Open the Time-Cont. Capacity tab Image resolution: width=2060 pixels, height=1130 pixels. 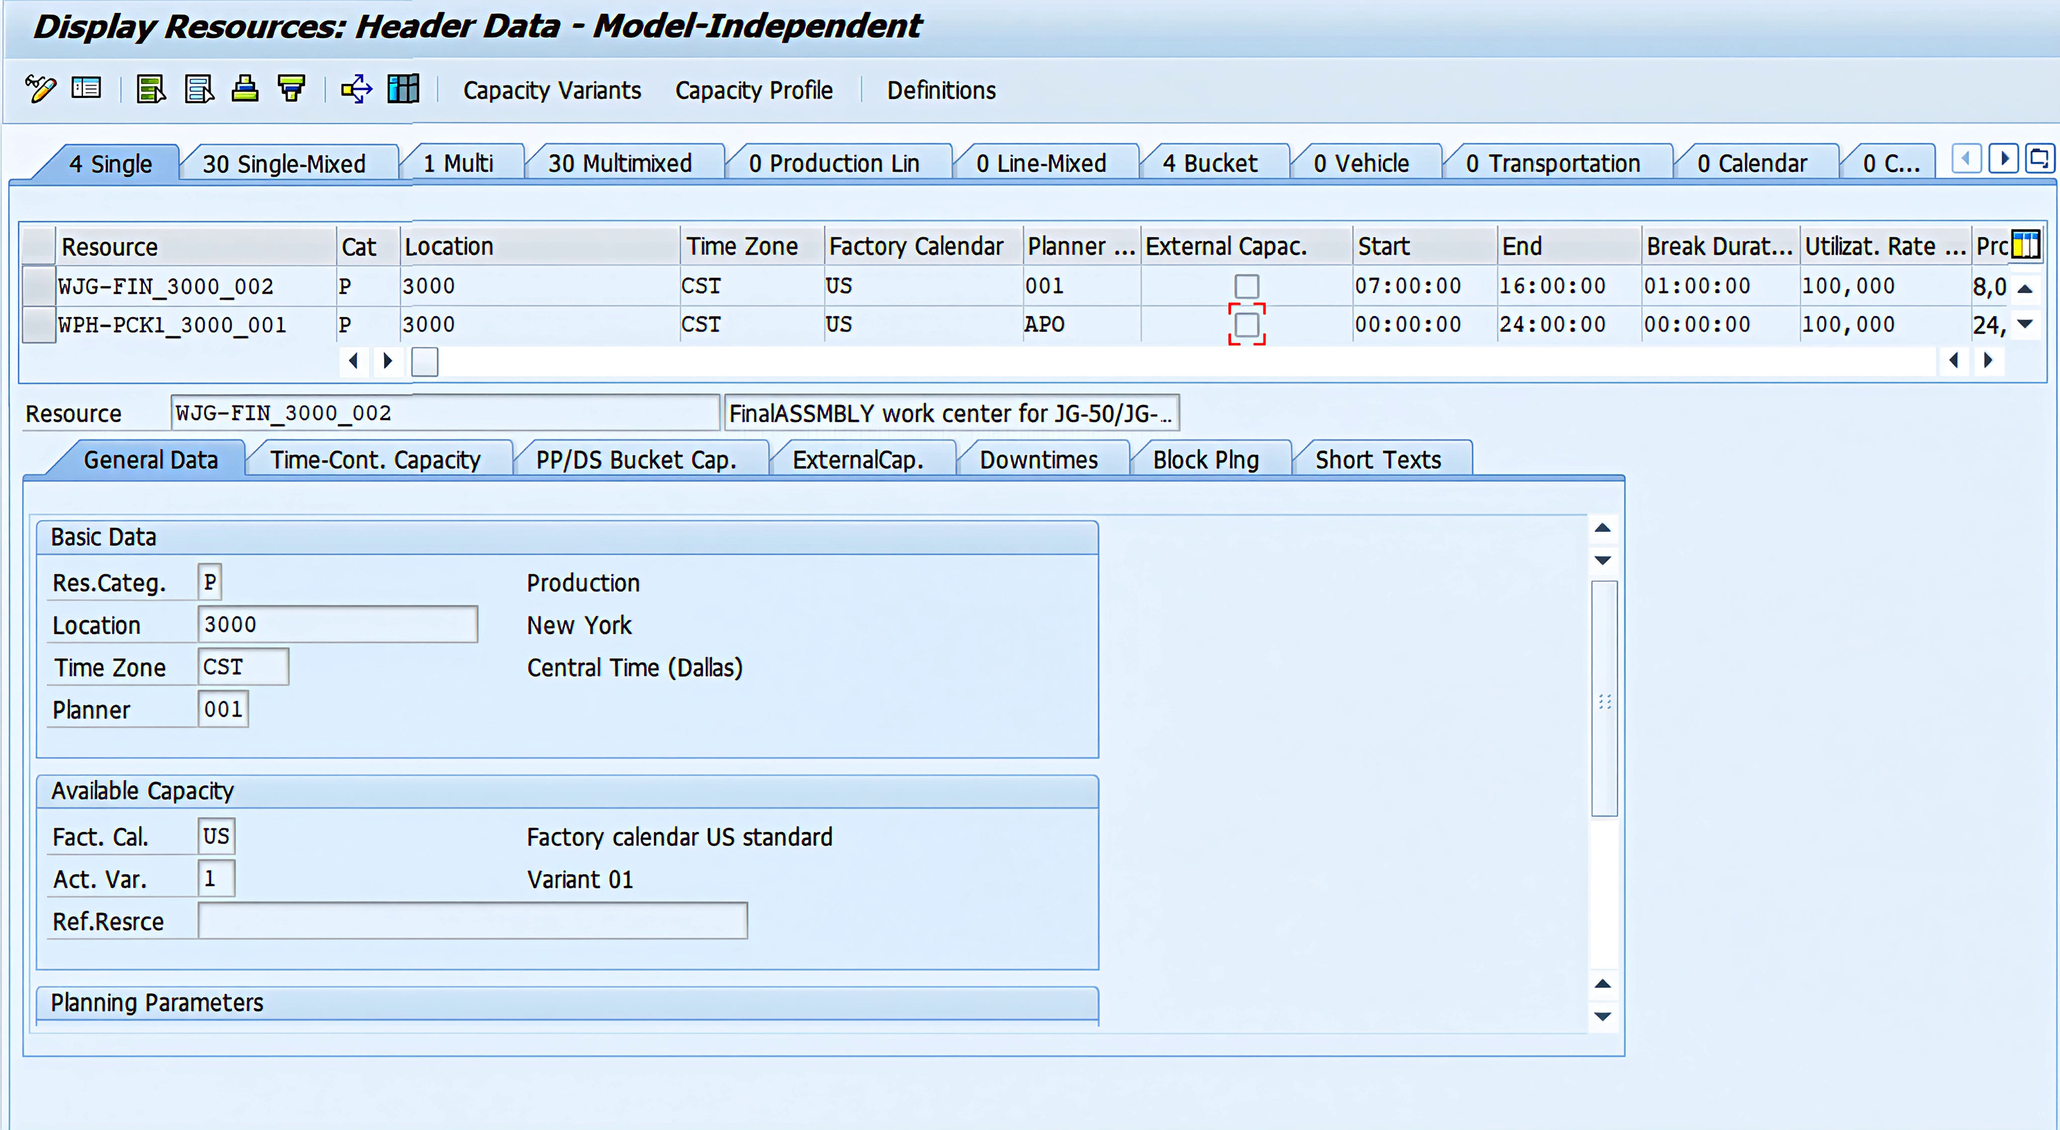(x=375, y=459)
